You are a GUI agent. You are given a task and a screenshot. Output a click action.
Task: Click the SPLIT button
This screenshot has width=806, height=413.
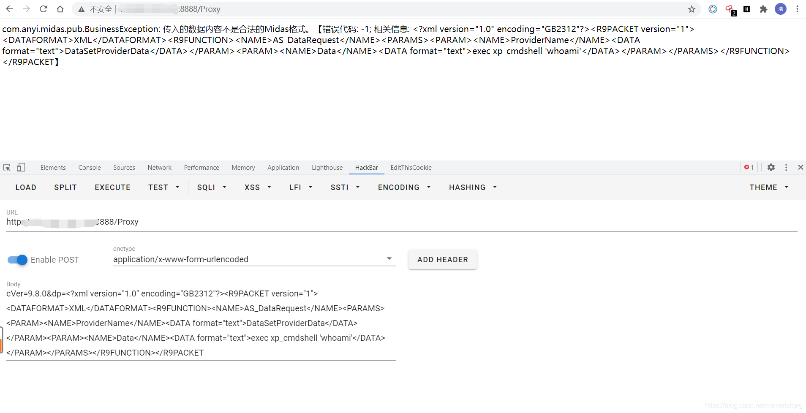click(x=65, y=187)
